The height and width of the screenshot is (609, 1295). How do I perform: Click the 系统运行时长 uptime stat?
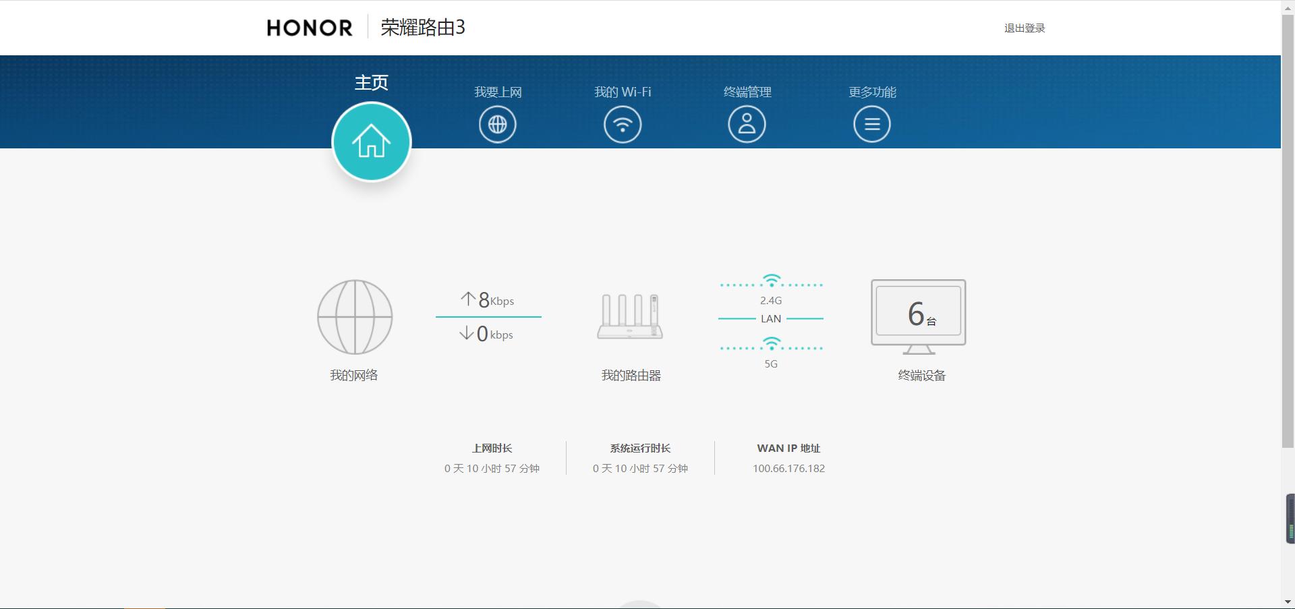tap(639, 448)
